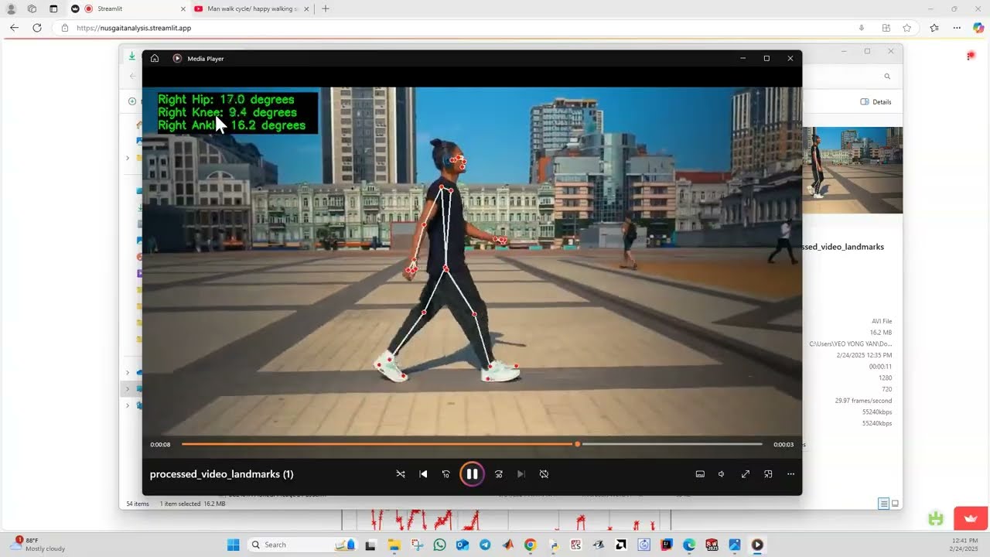View site information lock icon
Image resolution: width=990 pixels, height=557 pixels.
65,28
